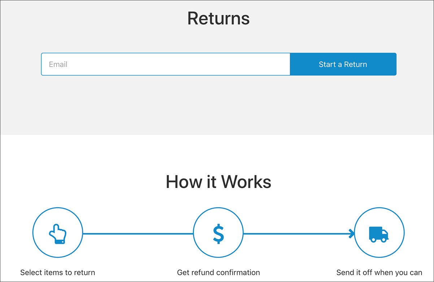The image size is (434, 282).
Task: Select the "Select items to return" label
Action: [x=58, y=272]
